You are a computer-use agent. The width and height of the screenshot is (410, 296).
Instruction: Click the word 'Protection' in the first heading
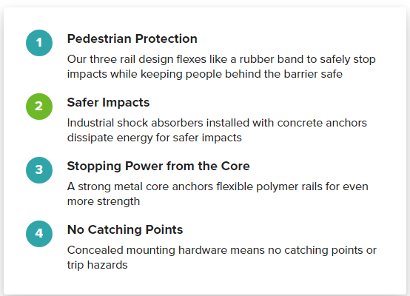167,39
